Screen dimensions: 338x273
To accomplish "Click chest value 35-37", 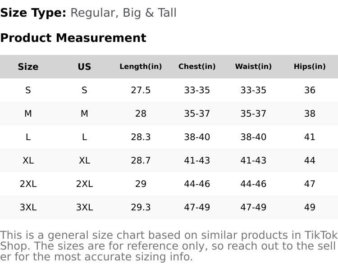I will (x=197, y=114).
